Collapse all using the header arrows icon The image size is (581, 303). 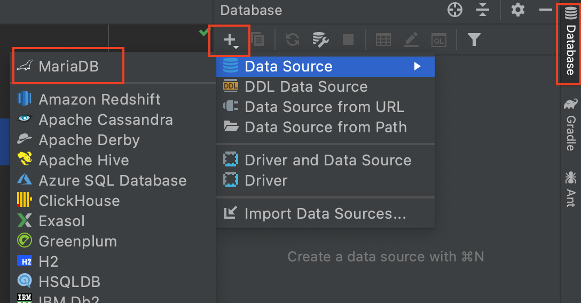[482, 10]
